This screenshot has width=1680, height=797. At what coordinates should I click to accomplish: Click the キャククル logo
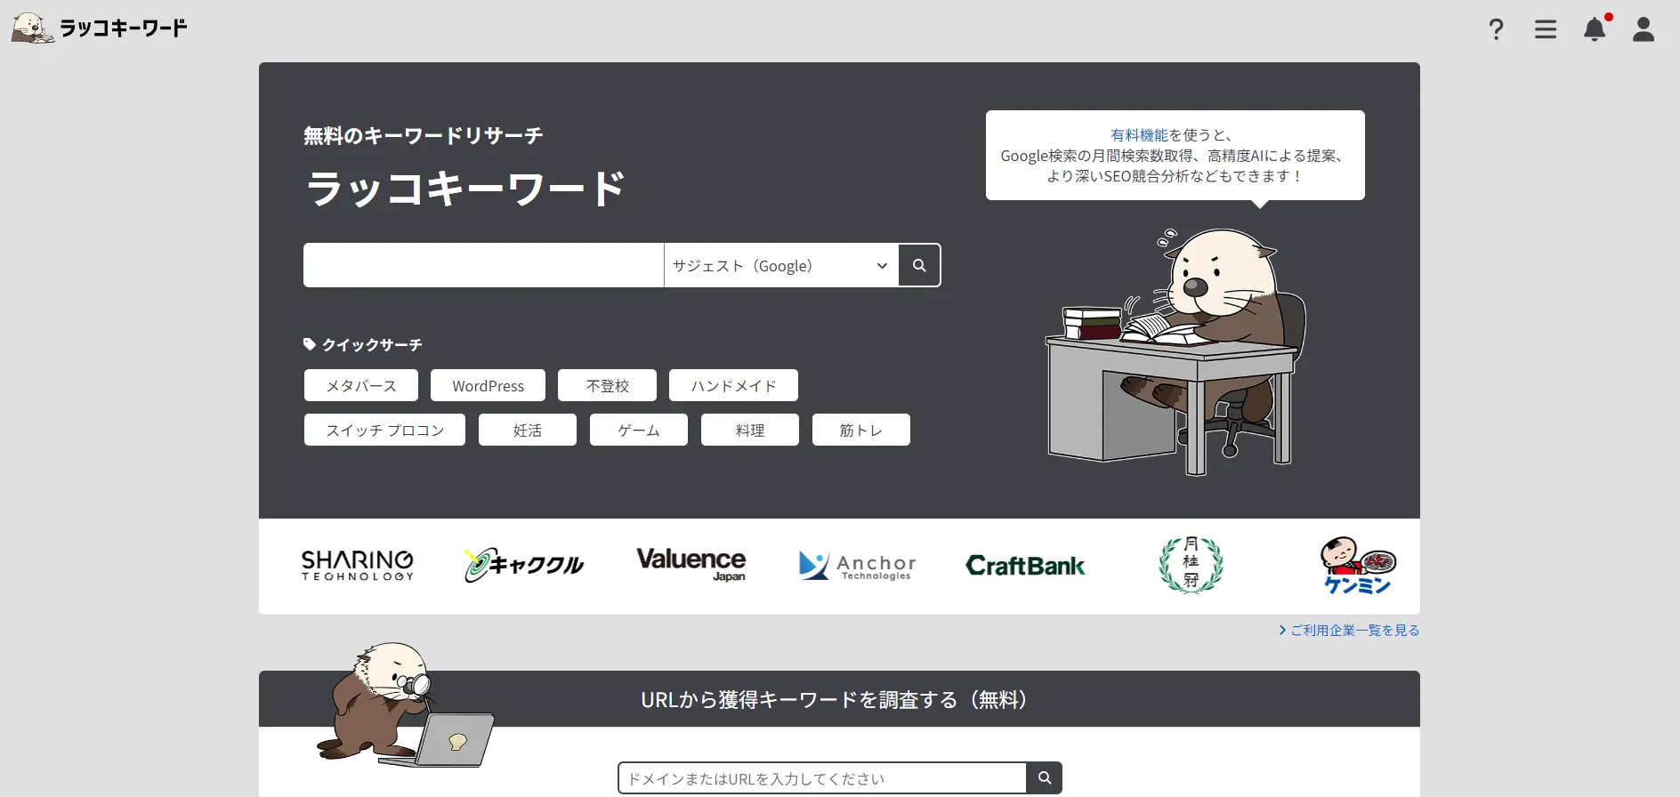tap(524, 564)
